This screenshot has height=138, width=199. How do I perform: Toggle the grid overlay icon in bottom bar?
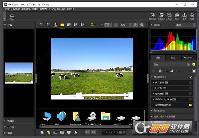click(x=62, y=132)
